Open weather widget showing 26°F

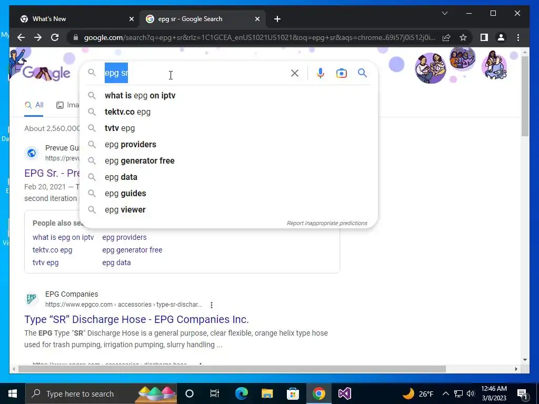coord(417,393)
